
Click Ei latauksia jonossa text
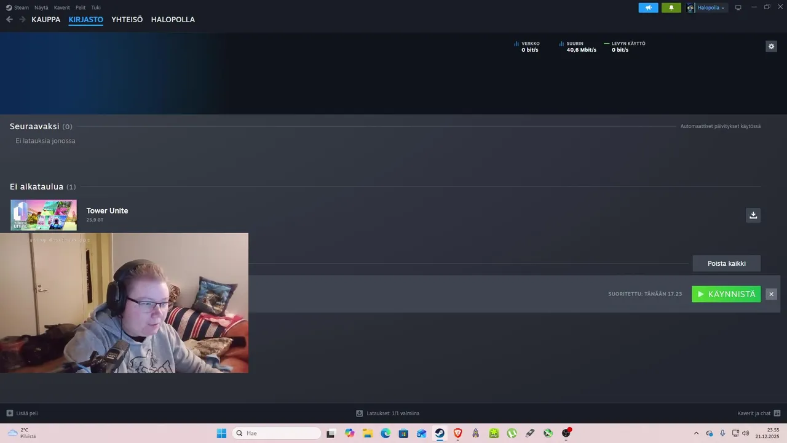click(45, 141)
